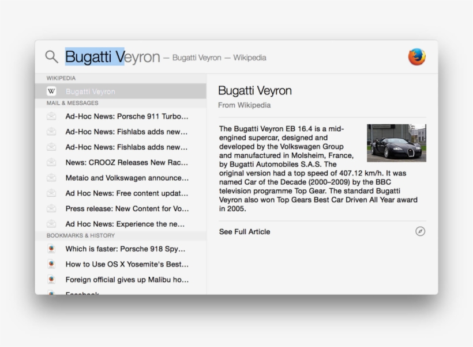This screenshot has width=473, height=347.
Task: Click the Firefox icon in search bar
Action: tap(416, 56)
